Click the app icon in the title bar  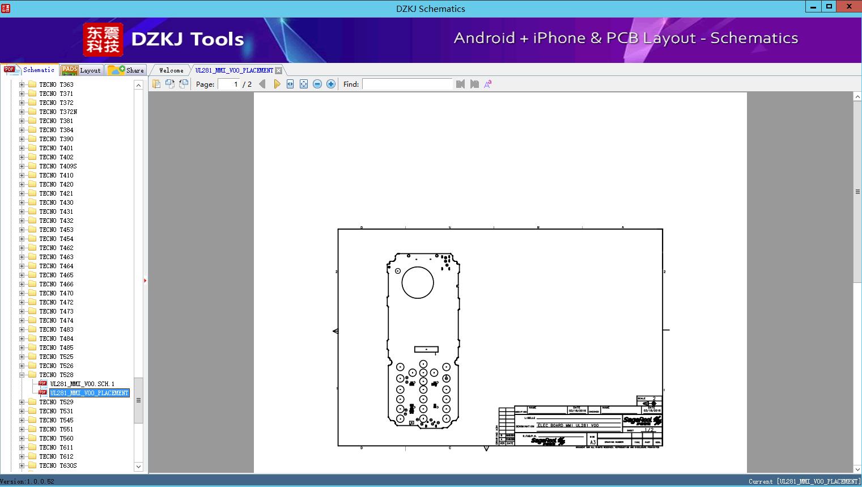pyautogui.click(x=6, y=8)
